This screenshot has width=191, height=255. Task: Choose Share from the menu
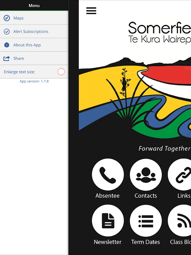click(x=34, y=58)
